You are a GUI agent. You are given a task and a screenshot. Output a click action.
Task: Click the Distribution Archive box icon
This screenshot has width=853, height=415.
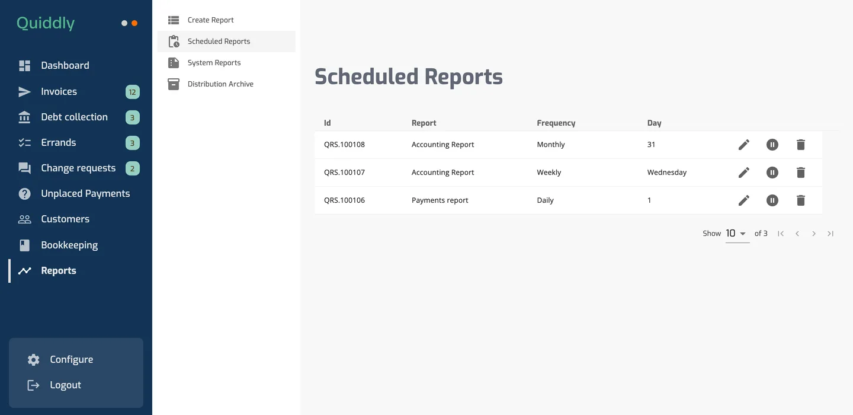click(x=174, y=84)
